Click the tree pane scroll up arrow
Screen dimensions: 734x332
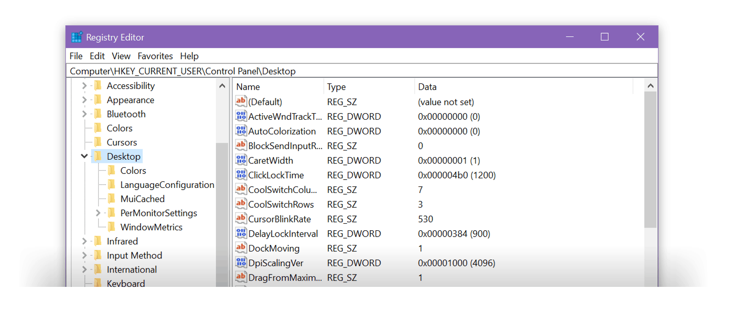(222, 86)
